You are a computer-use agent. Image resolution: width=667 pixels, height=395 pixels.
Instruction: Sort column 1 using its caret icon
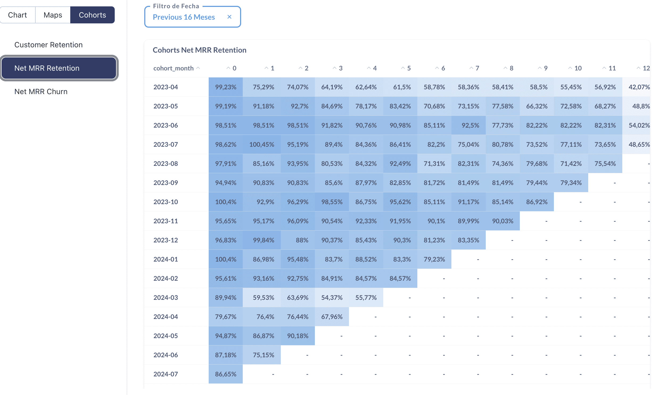(266, 68)
